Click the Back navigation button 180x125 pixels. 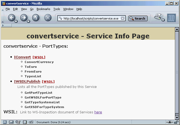pyautogui.click(x=11, y=18)
